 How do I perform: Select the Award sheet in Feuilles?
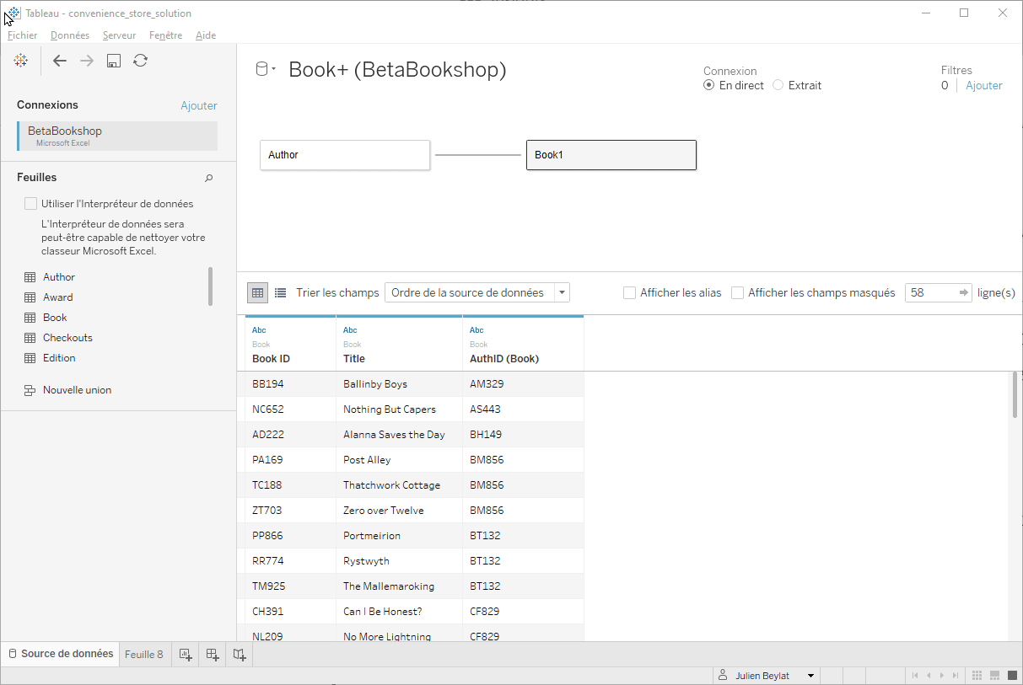click(58, 297)
